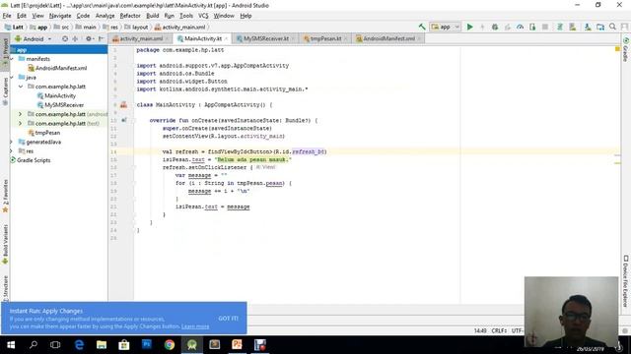
Task: Open the VCS menu
Action: click(x=203, y=16)
